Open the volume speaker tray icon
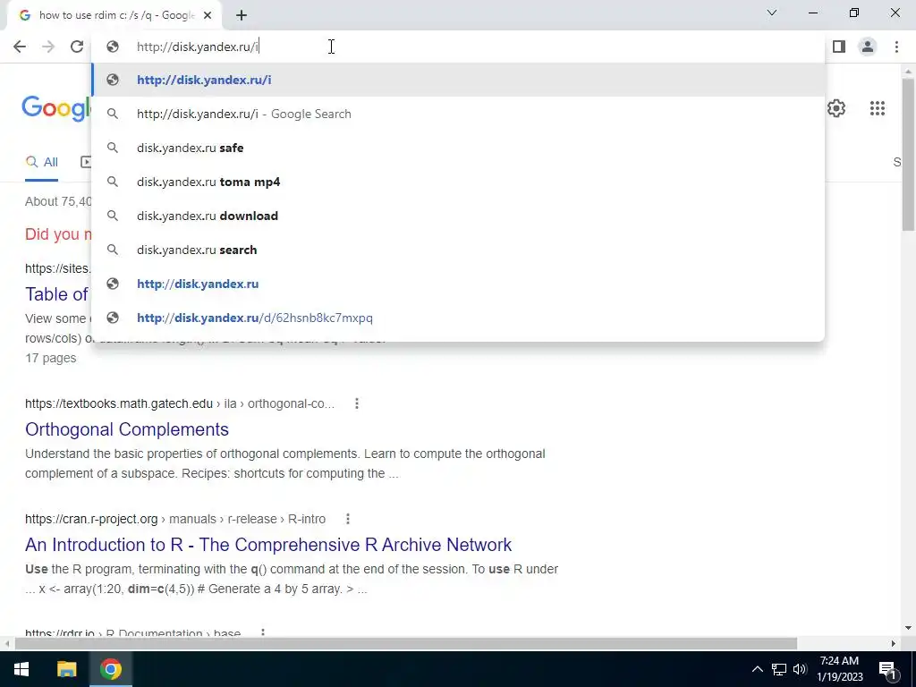This screenshot has height=687, width=916. 800,669
